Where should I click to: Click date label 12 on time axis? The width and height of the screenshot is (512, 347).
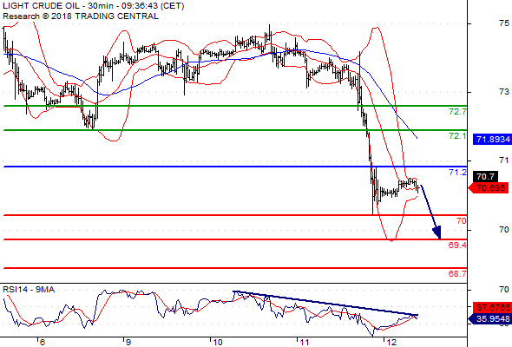point(391,342)
